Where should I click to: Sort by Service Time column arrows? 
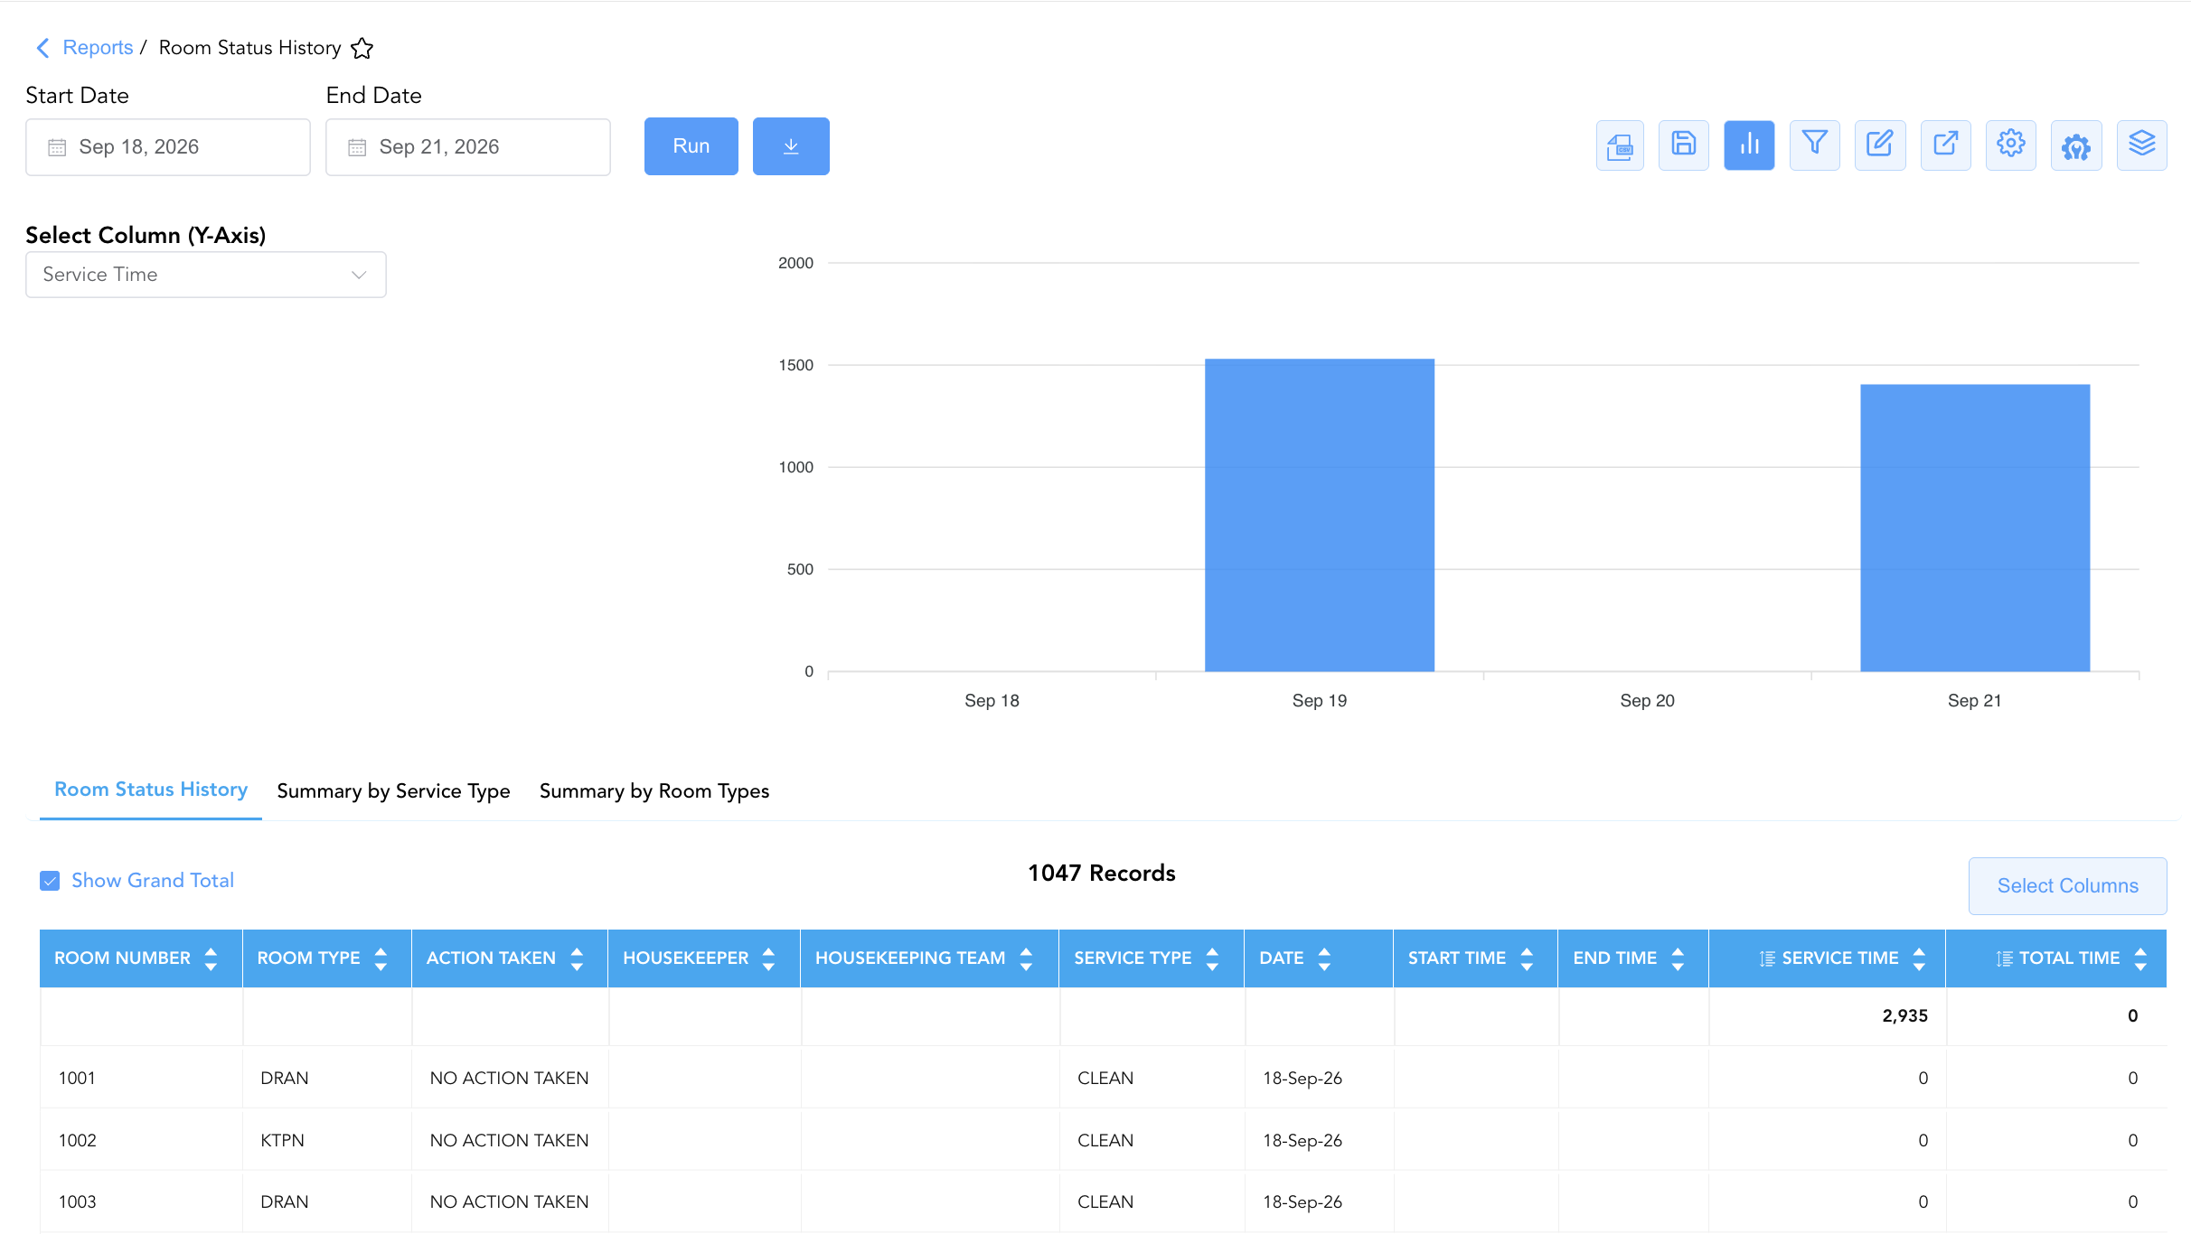tap(1919, 958)
